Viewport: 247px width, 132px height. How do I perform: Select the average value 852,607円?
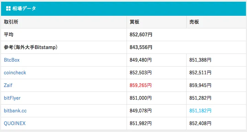(x=141, y=35)
